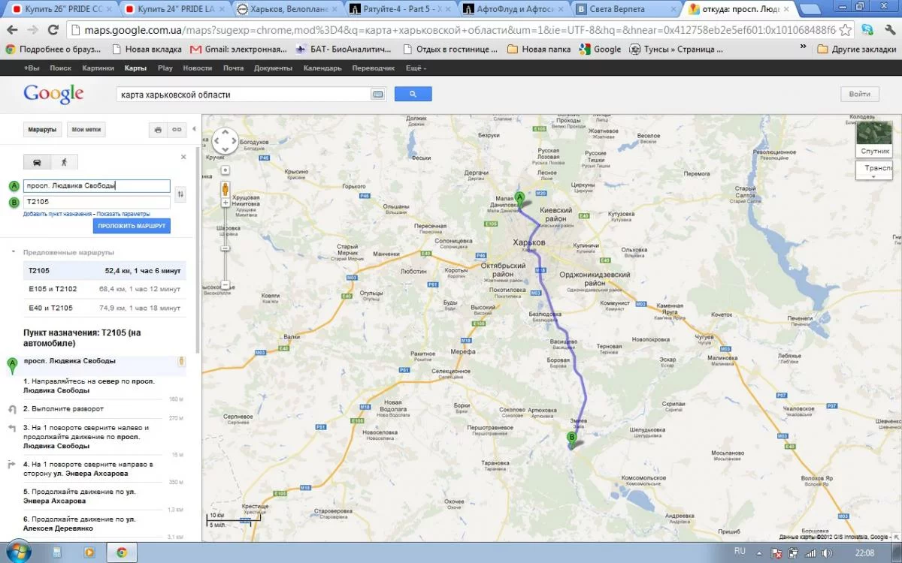This screenshot has height=563, width=902.
Task: Open the volume tray icon
Action: 826,553
